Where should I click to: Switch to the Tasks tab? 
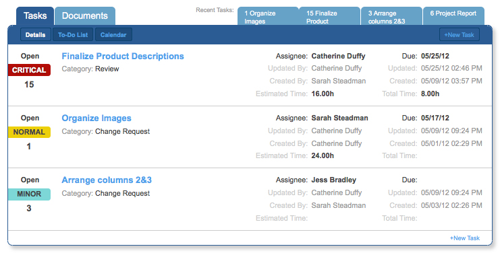(35, 16)
